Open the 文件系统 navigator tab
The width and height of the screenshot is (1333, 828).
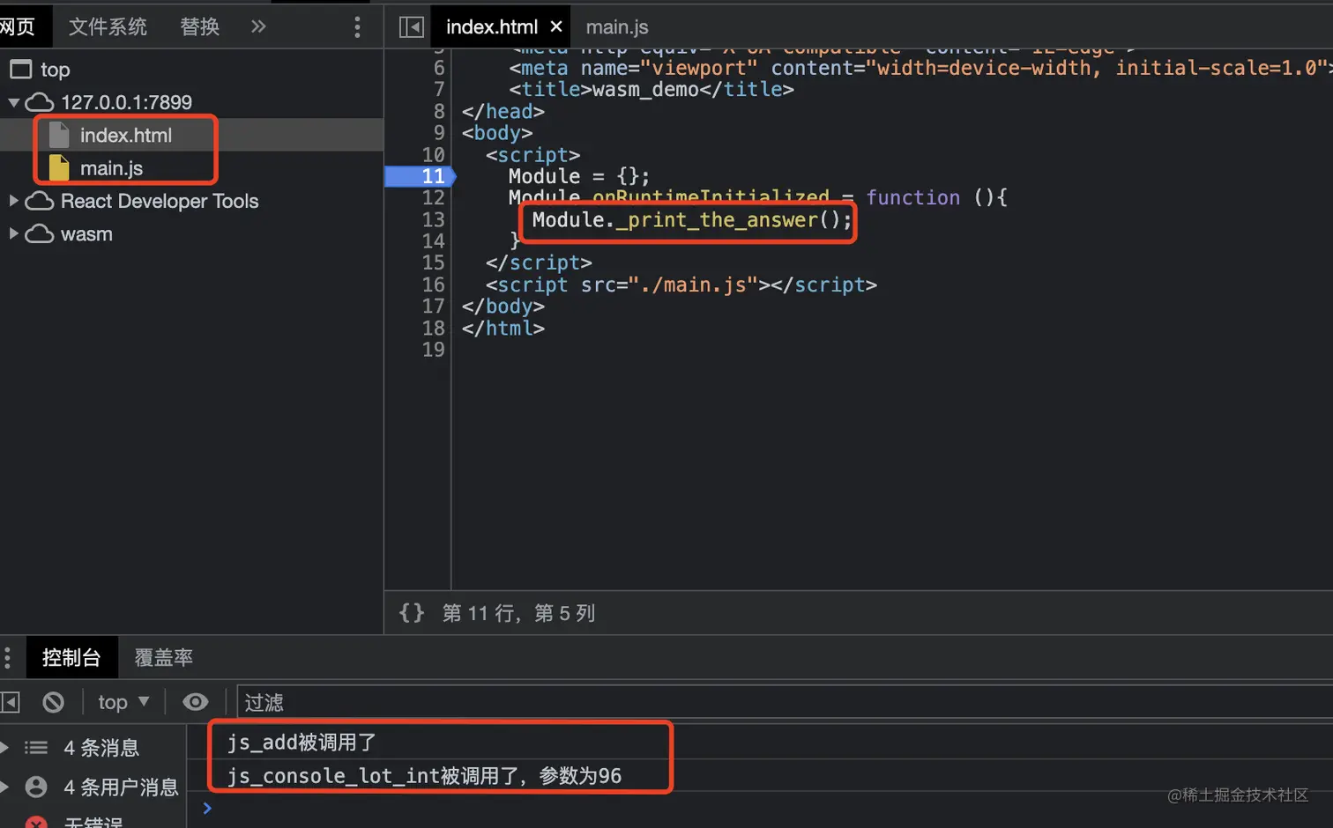[108, 26]
